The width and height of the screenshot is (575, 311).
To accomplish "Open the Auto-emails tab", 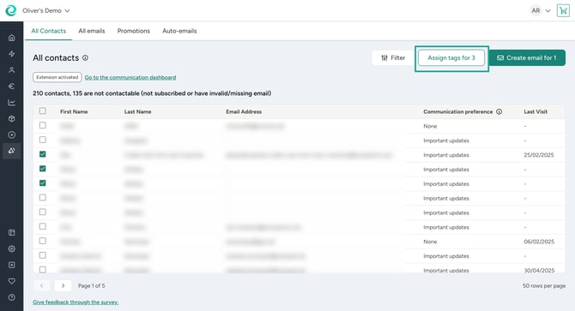I will click(x=179, y=31).
